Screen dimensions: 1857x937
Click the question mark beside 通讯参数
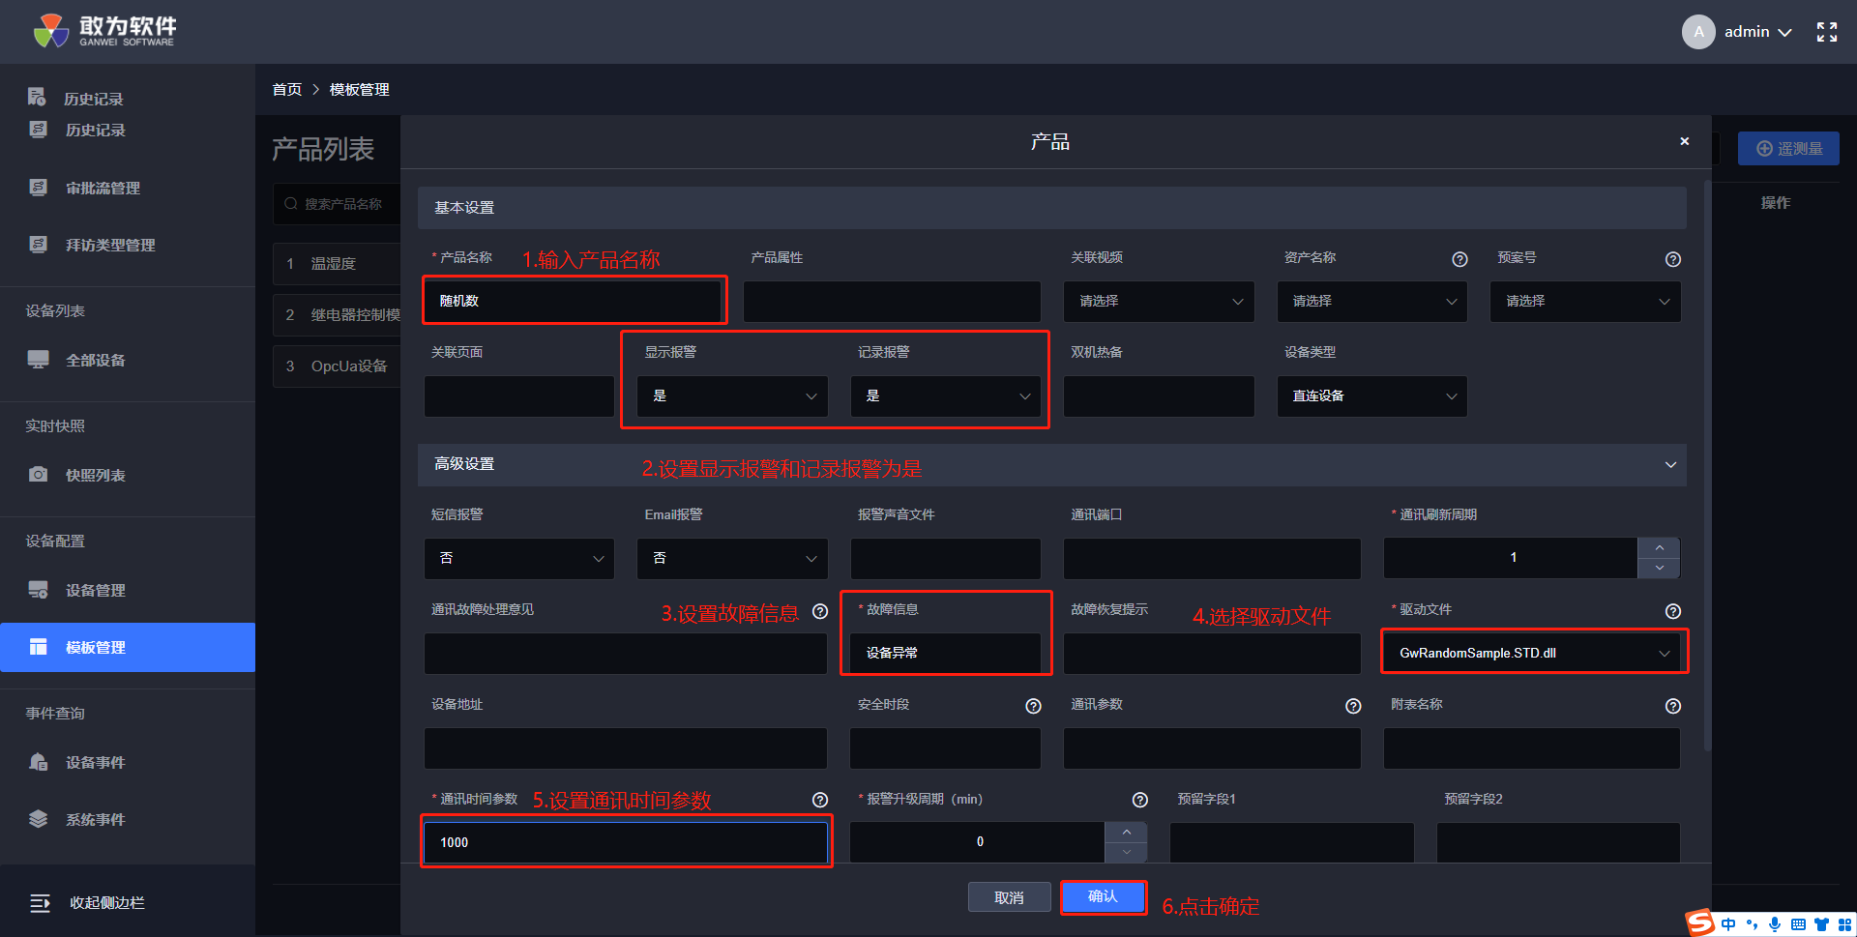[1353, 706]
